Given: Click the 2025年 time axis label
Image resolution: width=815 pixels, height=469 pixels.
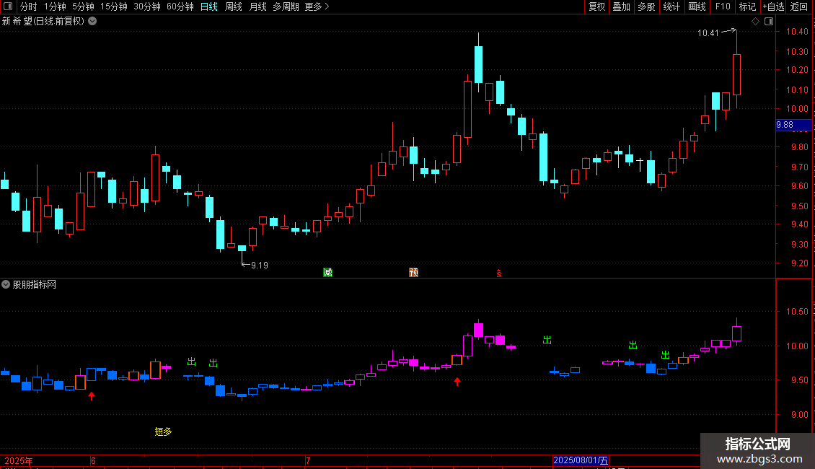Looking at the screenshot, I should click(19, 460).
